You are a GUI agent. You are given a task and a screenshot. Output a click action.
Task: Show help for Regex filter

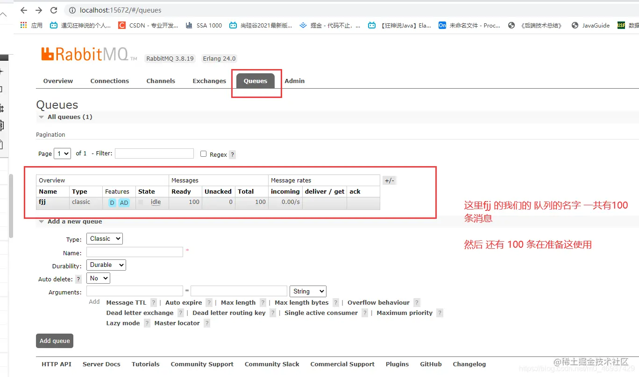[233, 154]
